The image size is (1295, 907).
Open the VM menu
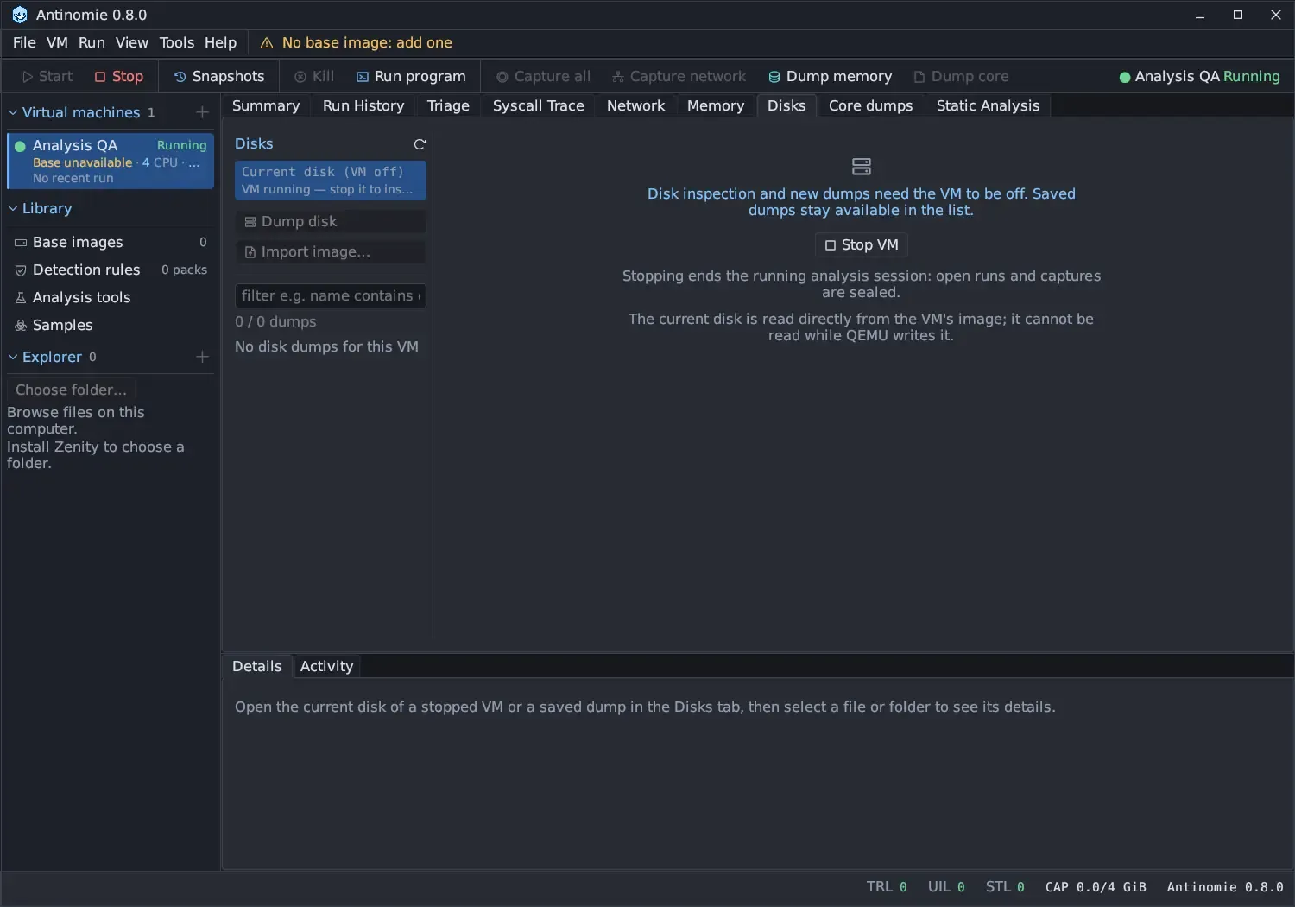click(x=57, y=42)
